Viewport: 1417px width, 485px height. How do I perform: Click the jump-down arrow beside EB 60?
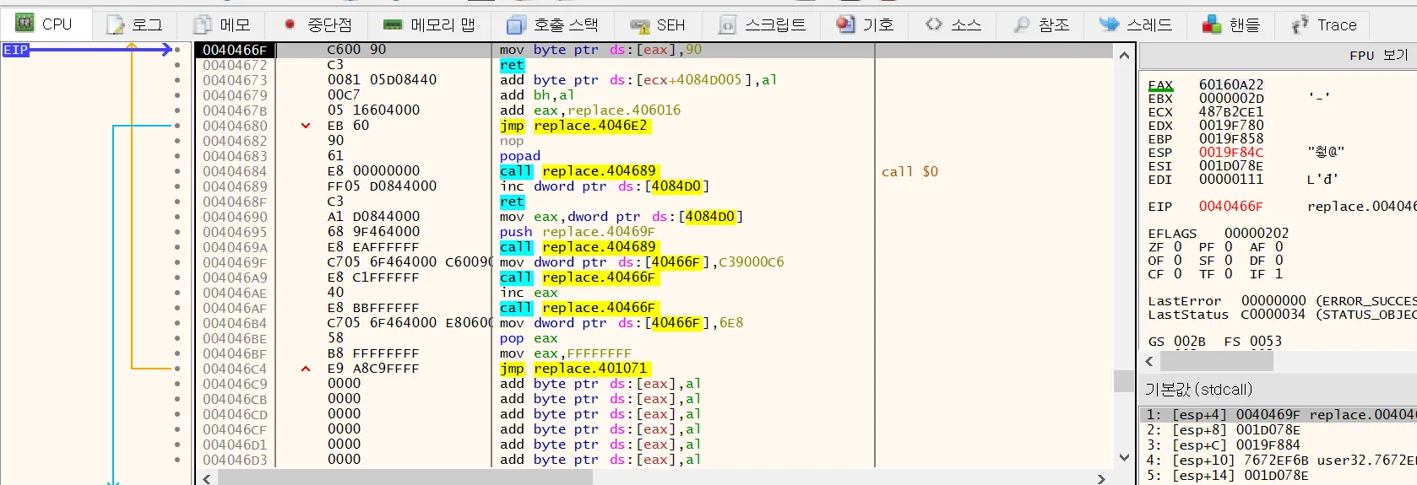point(306,126)
